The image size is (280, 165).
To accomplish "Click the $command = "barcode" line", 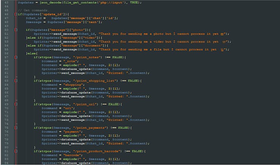I will point(62,155).
